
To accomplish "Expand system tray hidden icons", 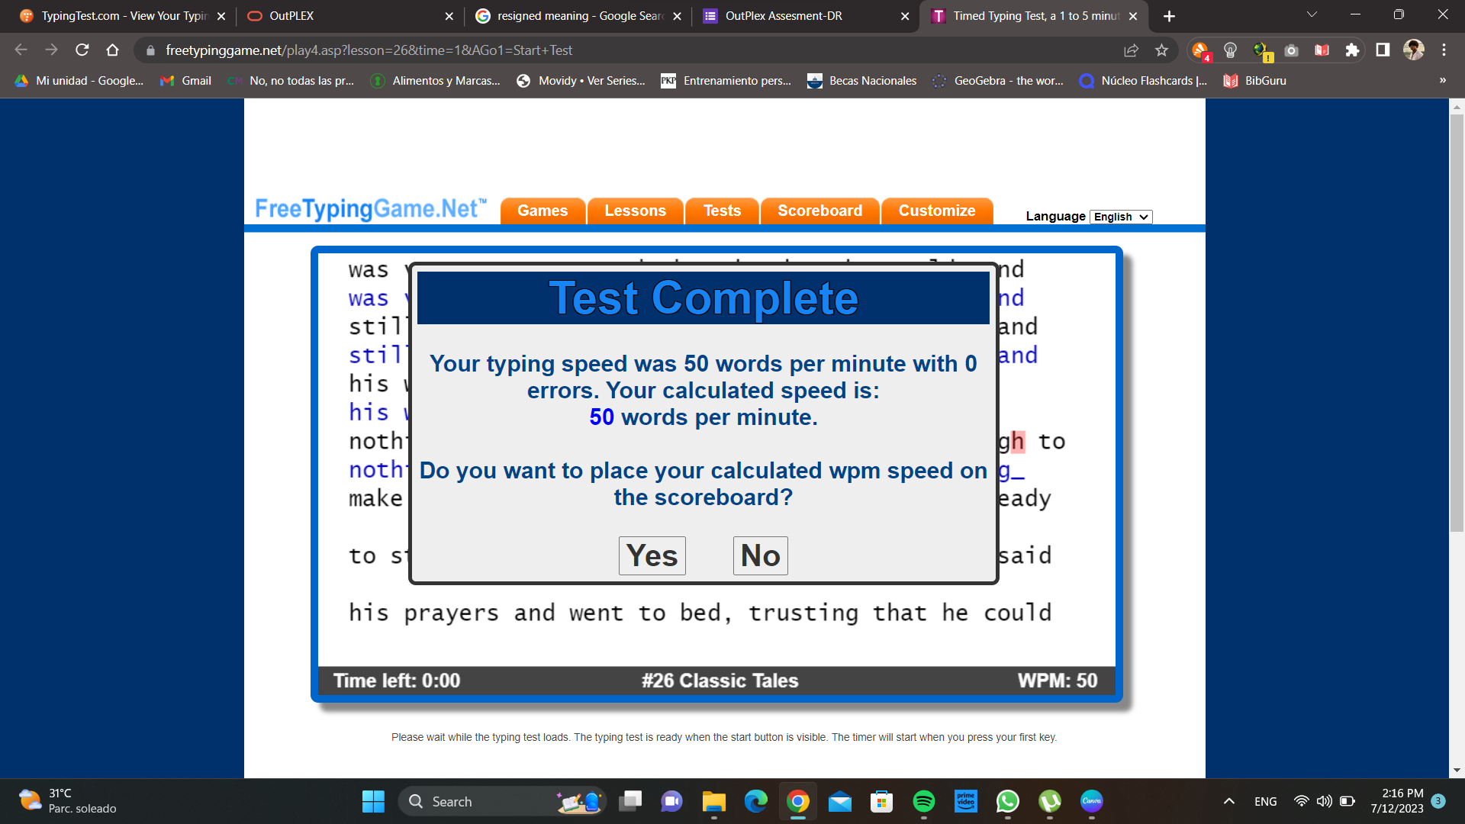I will tap(1228, 801).
